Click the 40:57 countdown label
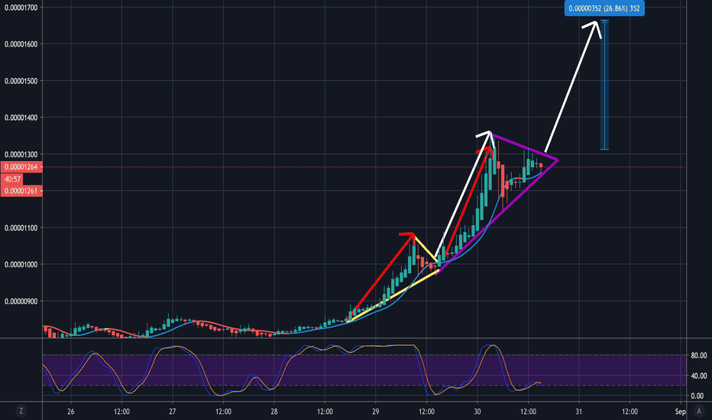 (12, 179)
